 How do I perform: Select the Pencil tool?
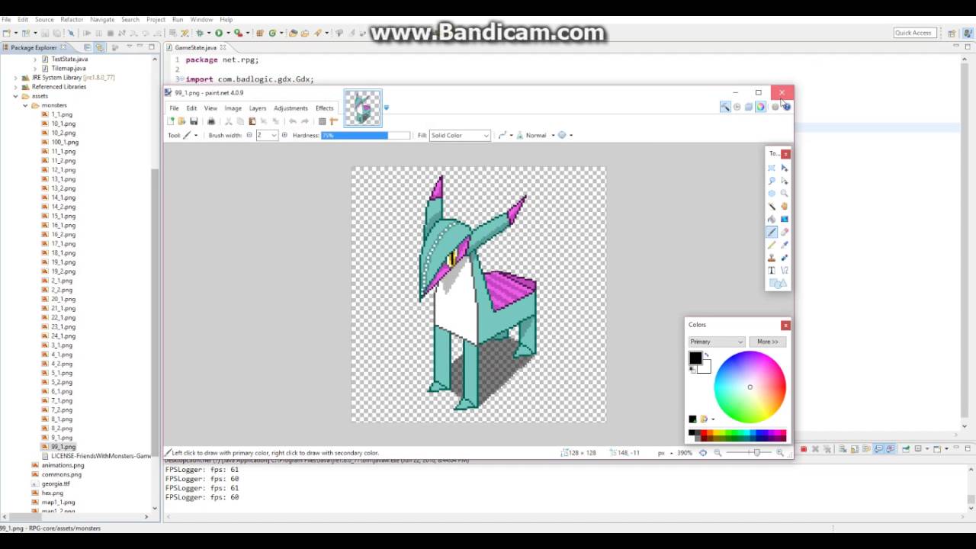(x=772, y=245)
